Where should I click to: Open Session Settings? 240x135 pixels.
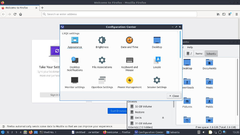tap(157, 83)
